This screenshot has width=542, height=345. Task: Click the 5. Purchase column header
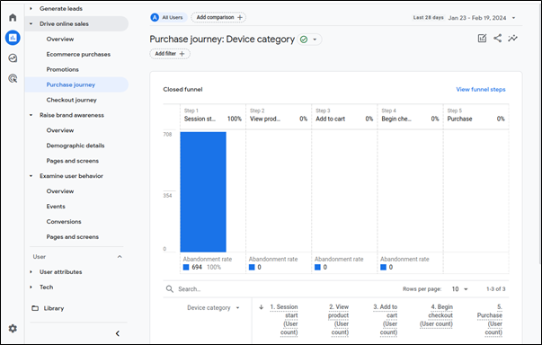pyautogui.click(x=490, y=320)
